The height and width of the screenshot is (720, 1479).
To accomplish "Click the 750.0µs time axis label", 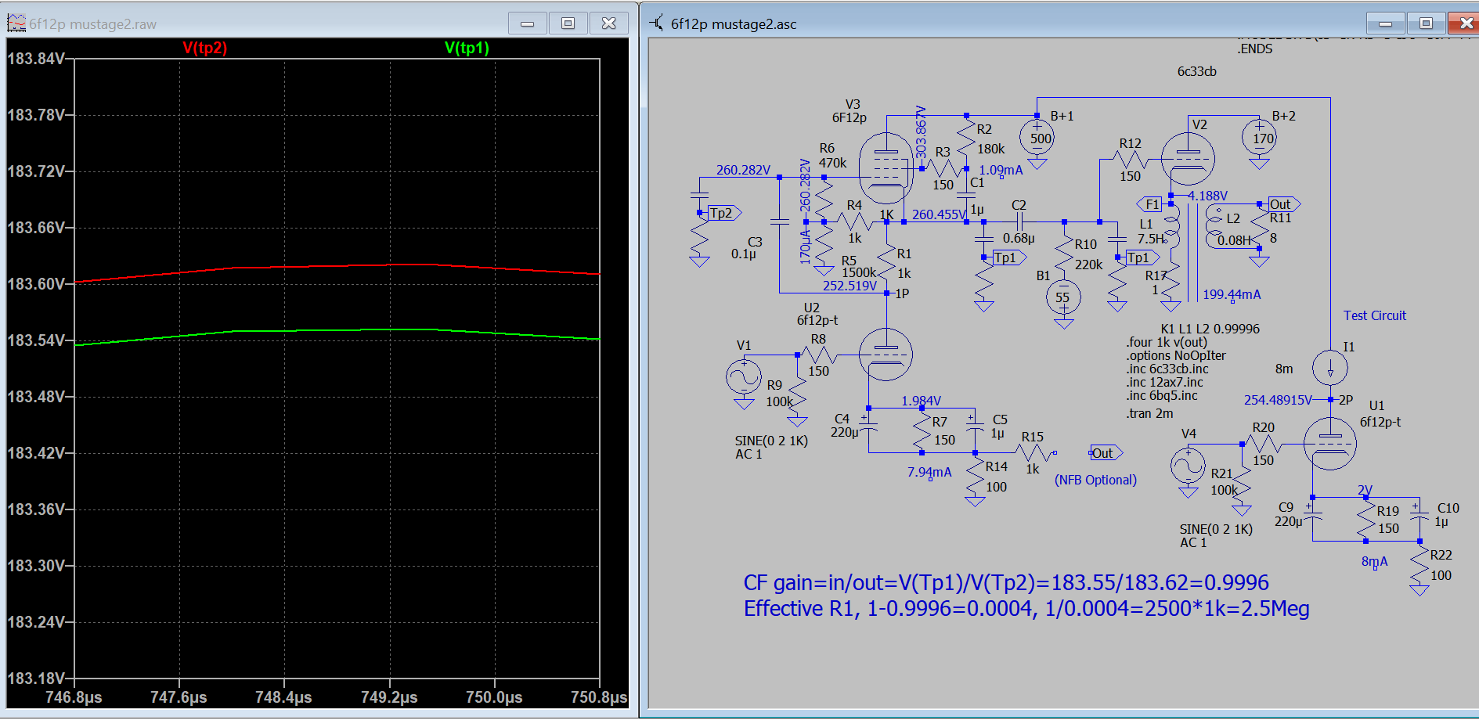I will [x=494, y=697].
